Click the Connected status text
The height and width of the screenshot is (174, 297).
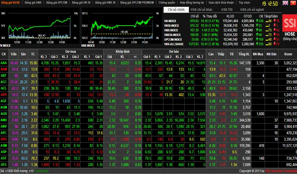tap(41, 171)
